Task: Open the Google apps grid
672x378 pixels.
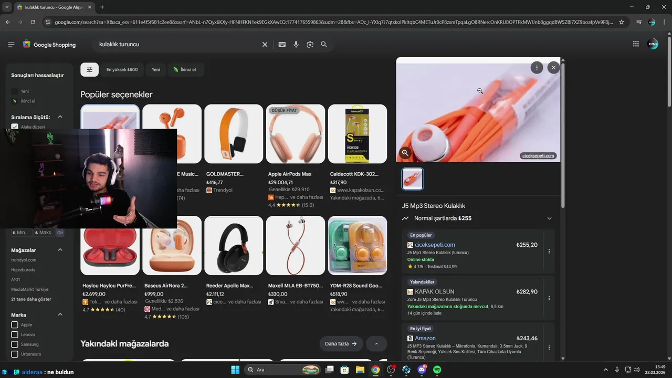Action: [636, 44]
